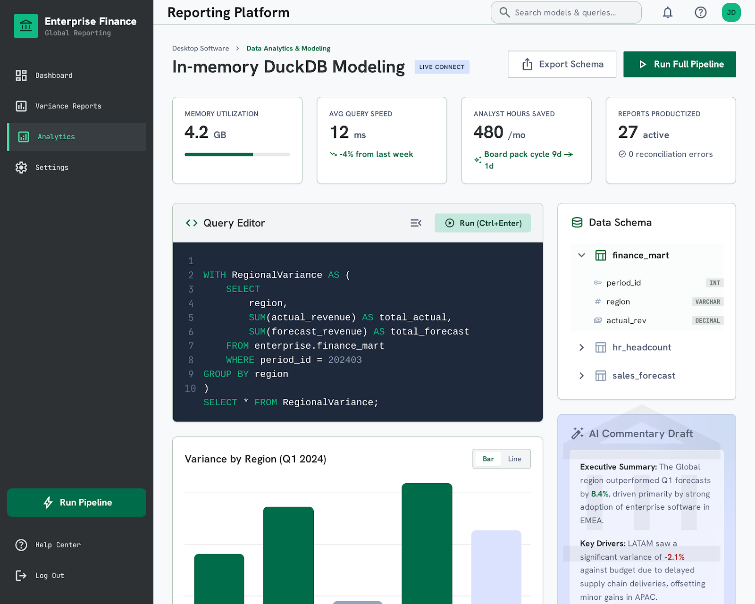Select the actual_rev column row
755x604 pixels.
658,320
